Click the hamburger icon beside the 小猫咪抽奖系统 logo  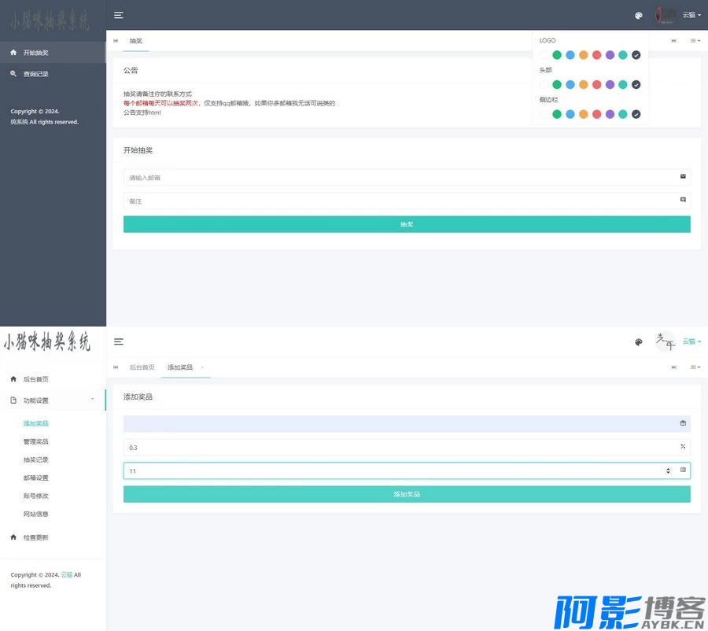pyautogui.click(x=119, y=341)
